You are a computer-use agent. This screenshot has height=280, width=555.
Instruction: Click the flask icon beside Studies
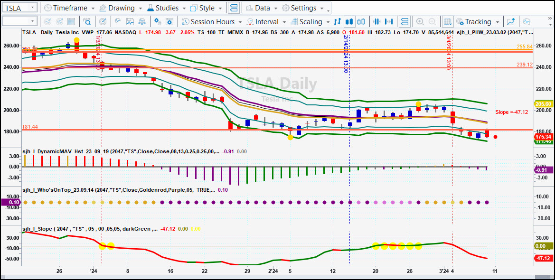point(151,8)
